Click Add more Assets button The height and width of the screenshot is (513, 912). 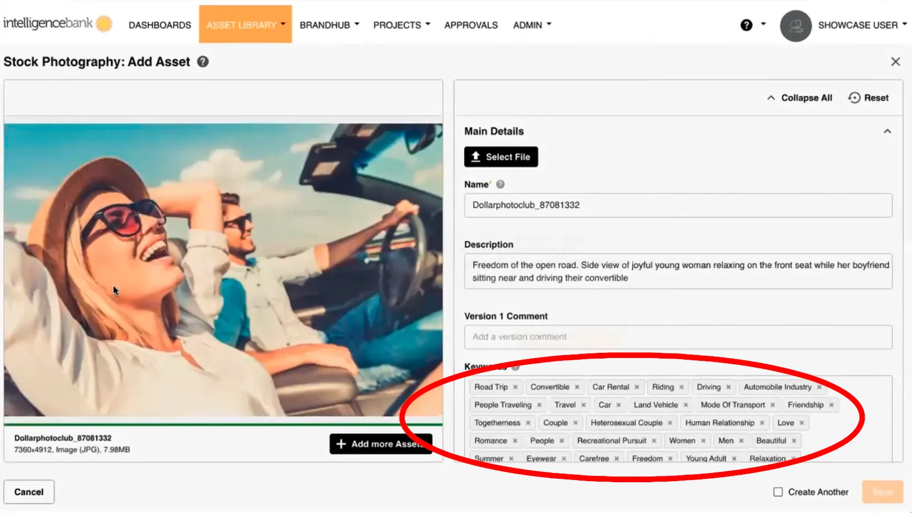click(381, 444)
